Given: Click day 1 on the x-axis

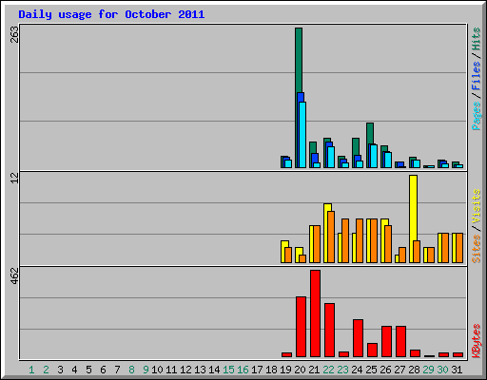Looking at the screenshot, I should tap(31, 370).
